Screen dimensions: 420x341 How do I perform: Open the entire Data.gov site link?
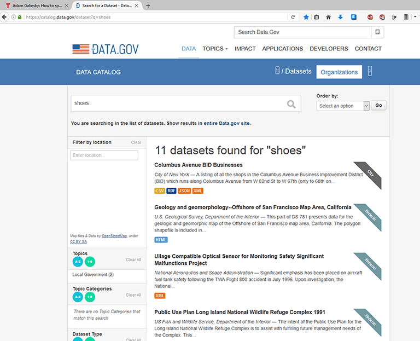pyautogui.click(x=226, y=123)
